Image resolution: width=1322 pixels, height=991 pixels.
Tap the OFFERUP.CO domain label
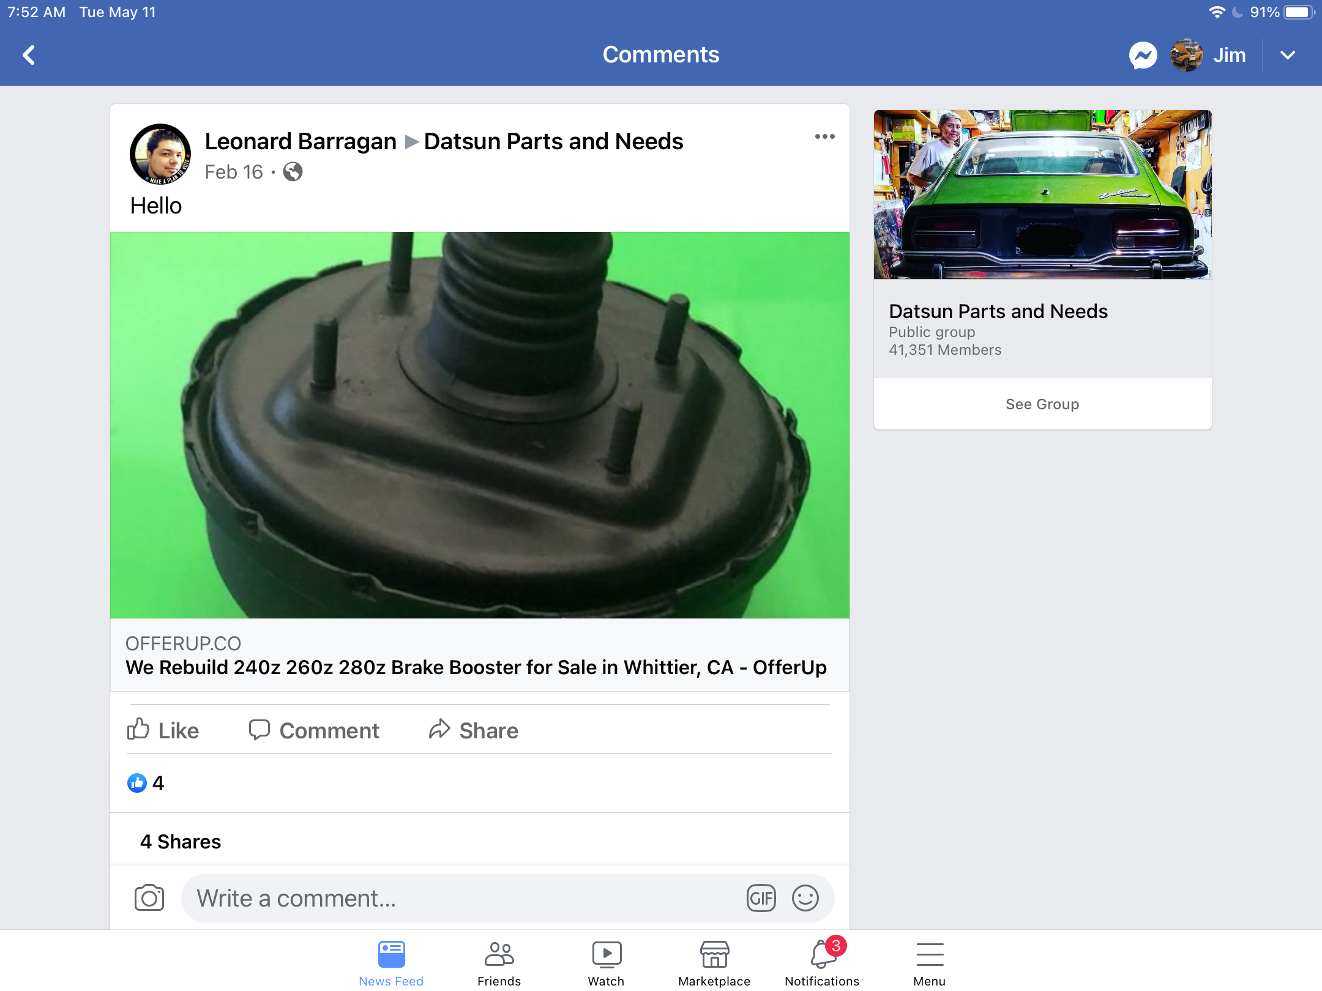183,644
